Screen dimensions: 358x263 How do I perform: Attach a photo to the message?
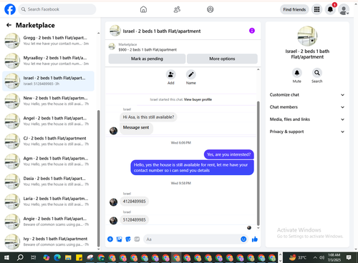119,239
